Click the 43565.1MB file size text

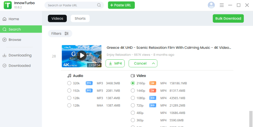click(177, 98)
